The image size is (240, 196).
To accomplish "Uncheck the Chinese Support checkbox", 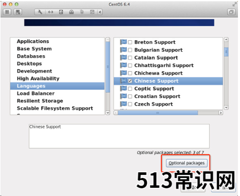I will (x=130, y=81).
